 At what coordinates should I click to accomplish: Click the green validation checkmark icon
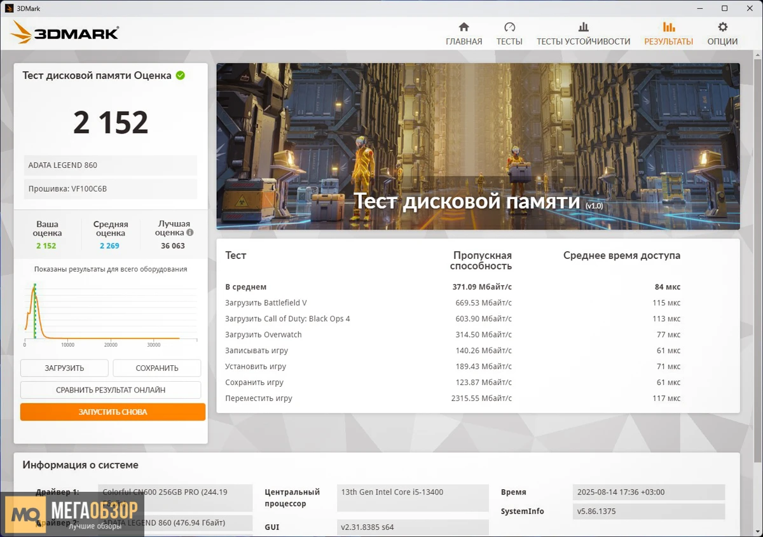pyautogui.click(x=181, y=75)
